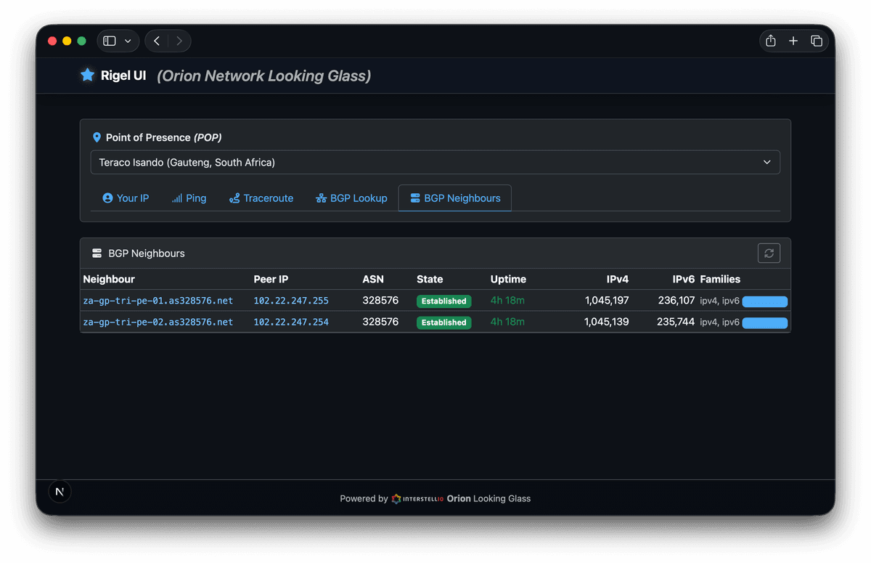This screenshot has width=871, height=563.
Task: Open sidebar options chevron menu
Action: pyautogui.click(x=128, y=41)
